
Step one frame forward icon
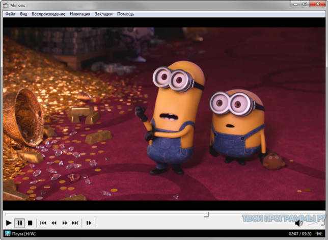[x=89, y=223]
